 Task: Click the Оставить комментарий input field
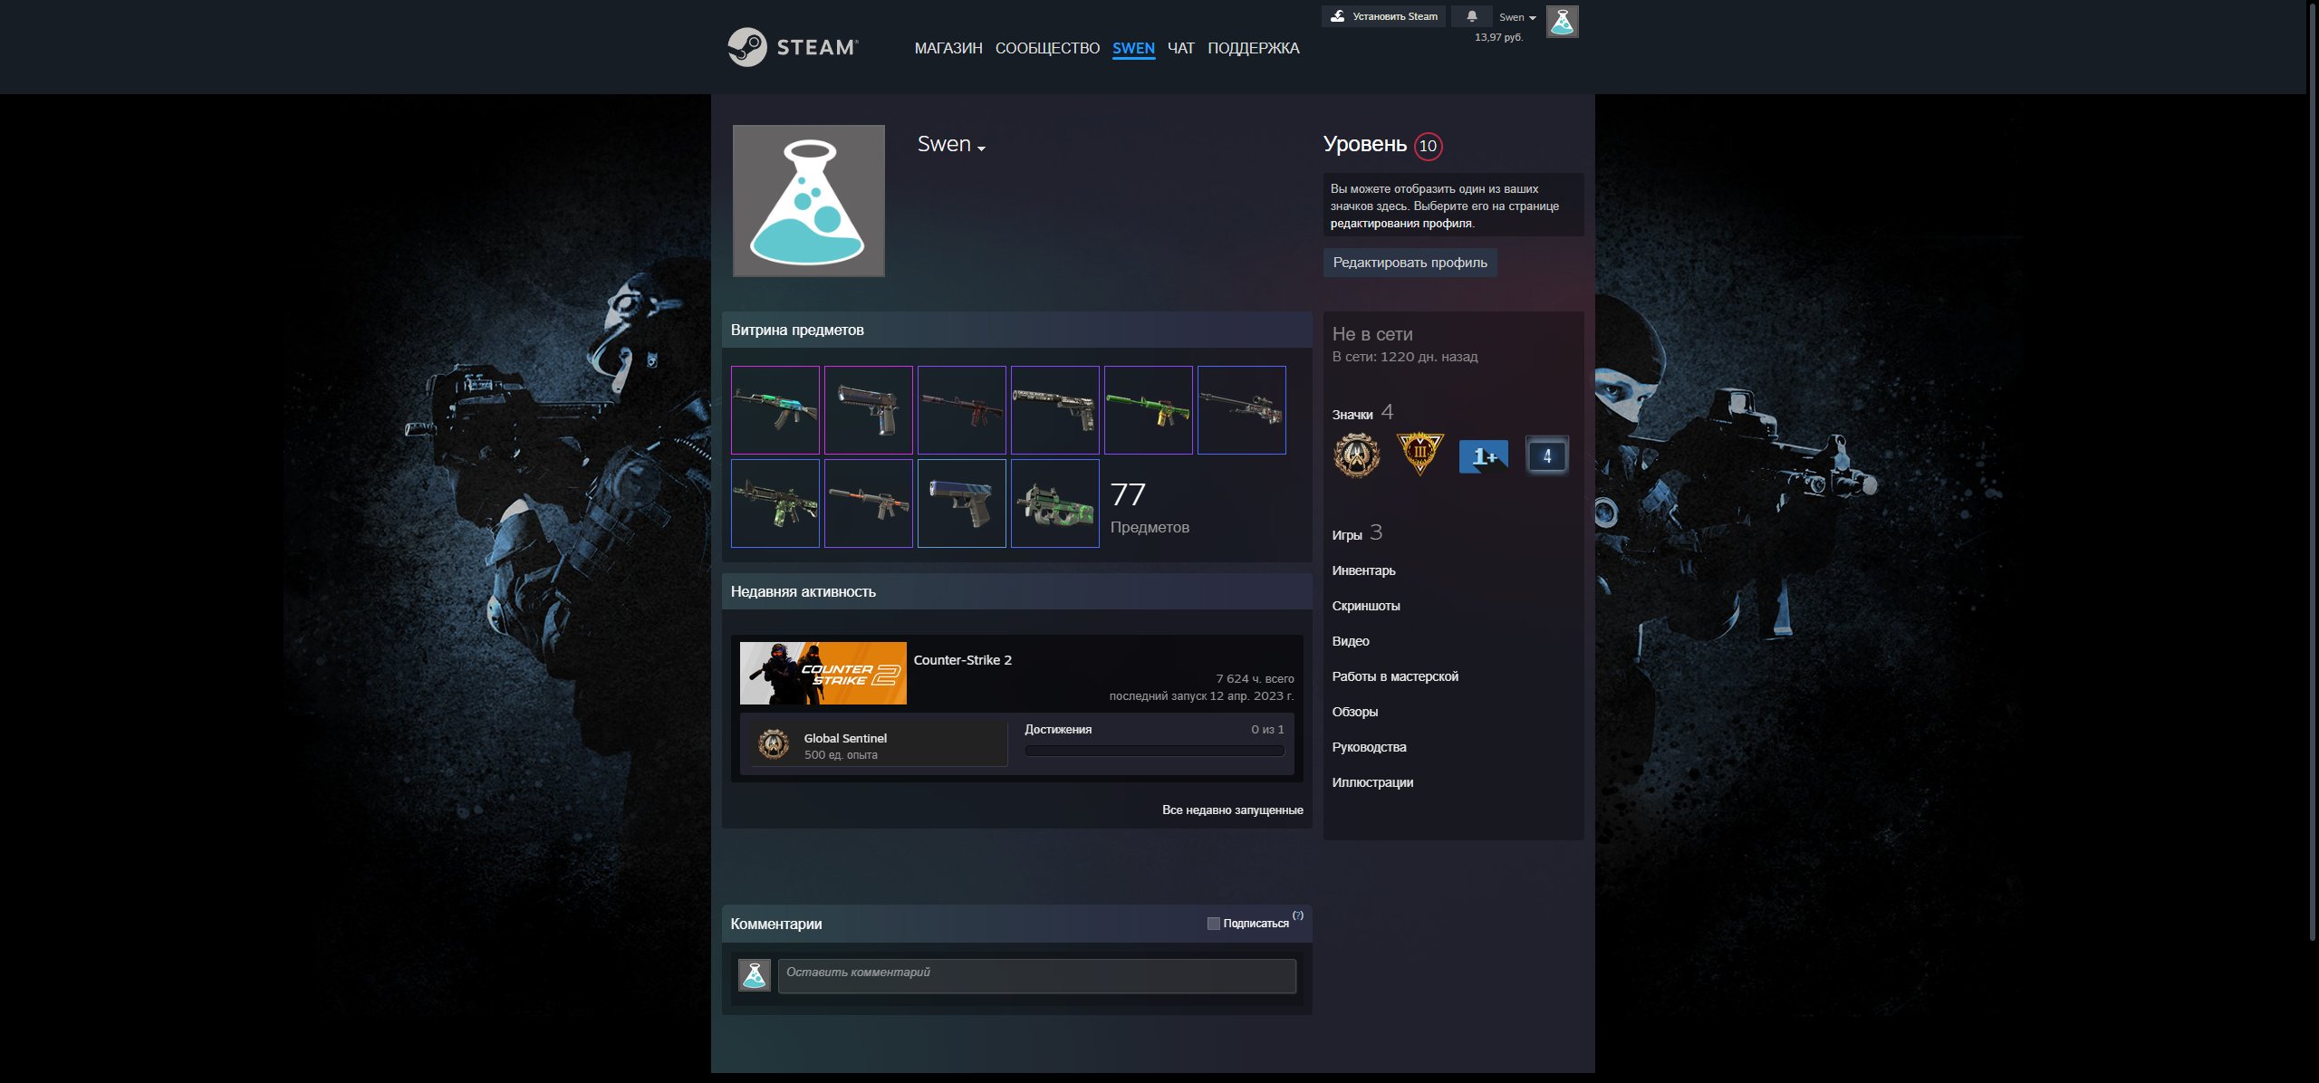tap(1037, 976)
